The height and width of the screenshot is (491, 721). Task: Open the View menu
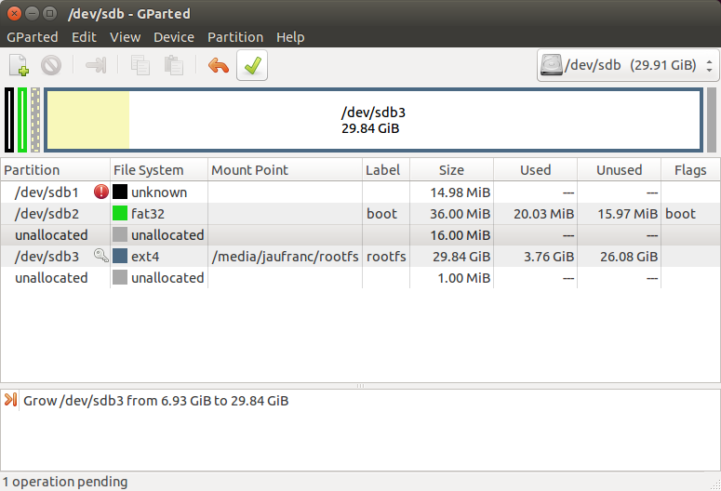tap(125, 37)
